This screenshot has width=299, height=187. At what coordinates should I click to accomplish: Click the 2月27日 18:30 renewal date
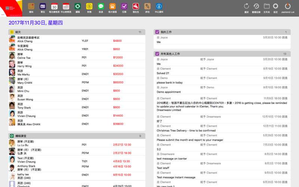coord(122,153)
